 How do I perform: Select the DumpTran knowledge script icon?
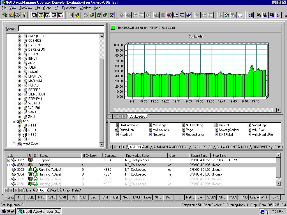click(117, 130)
